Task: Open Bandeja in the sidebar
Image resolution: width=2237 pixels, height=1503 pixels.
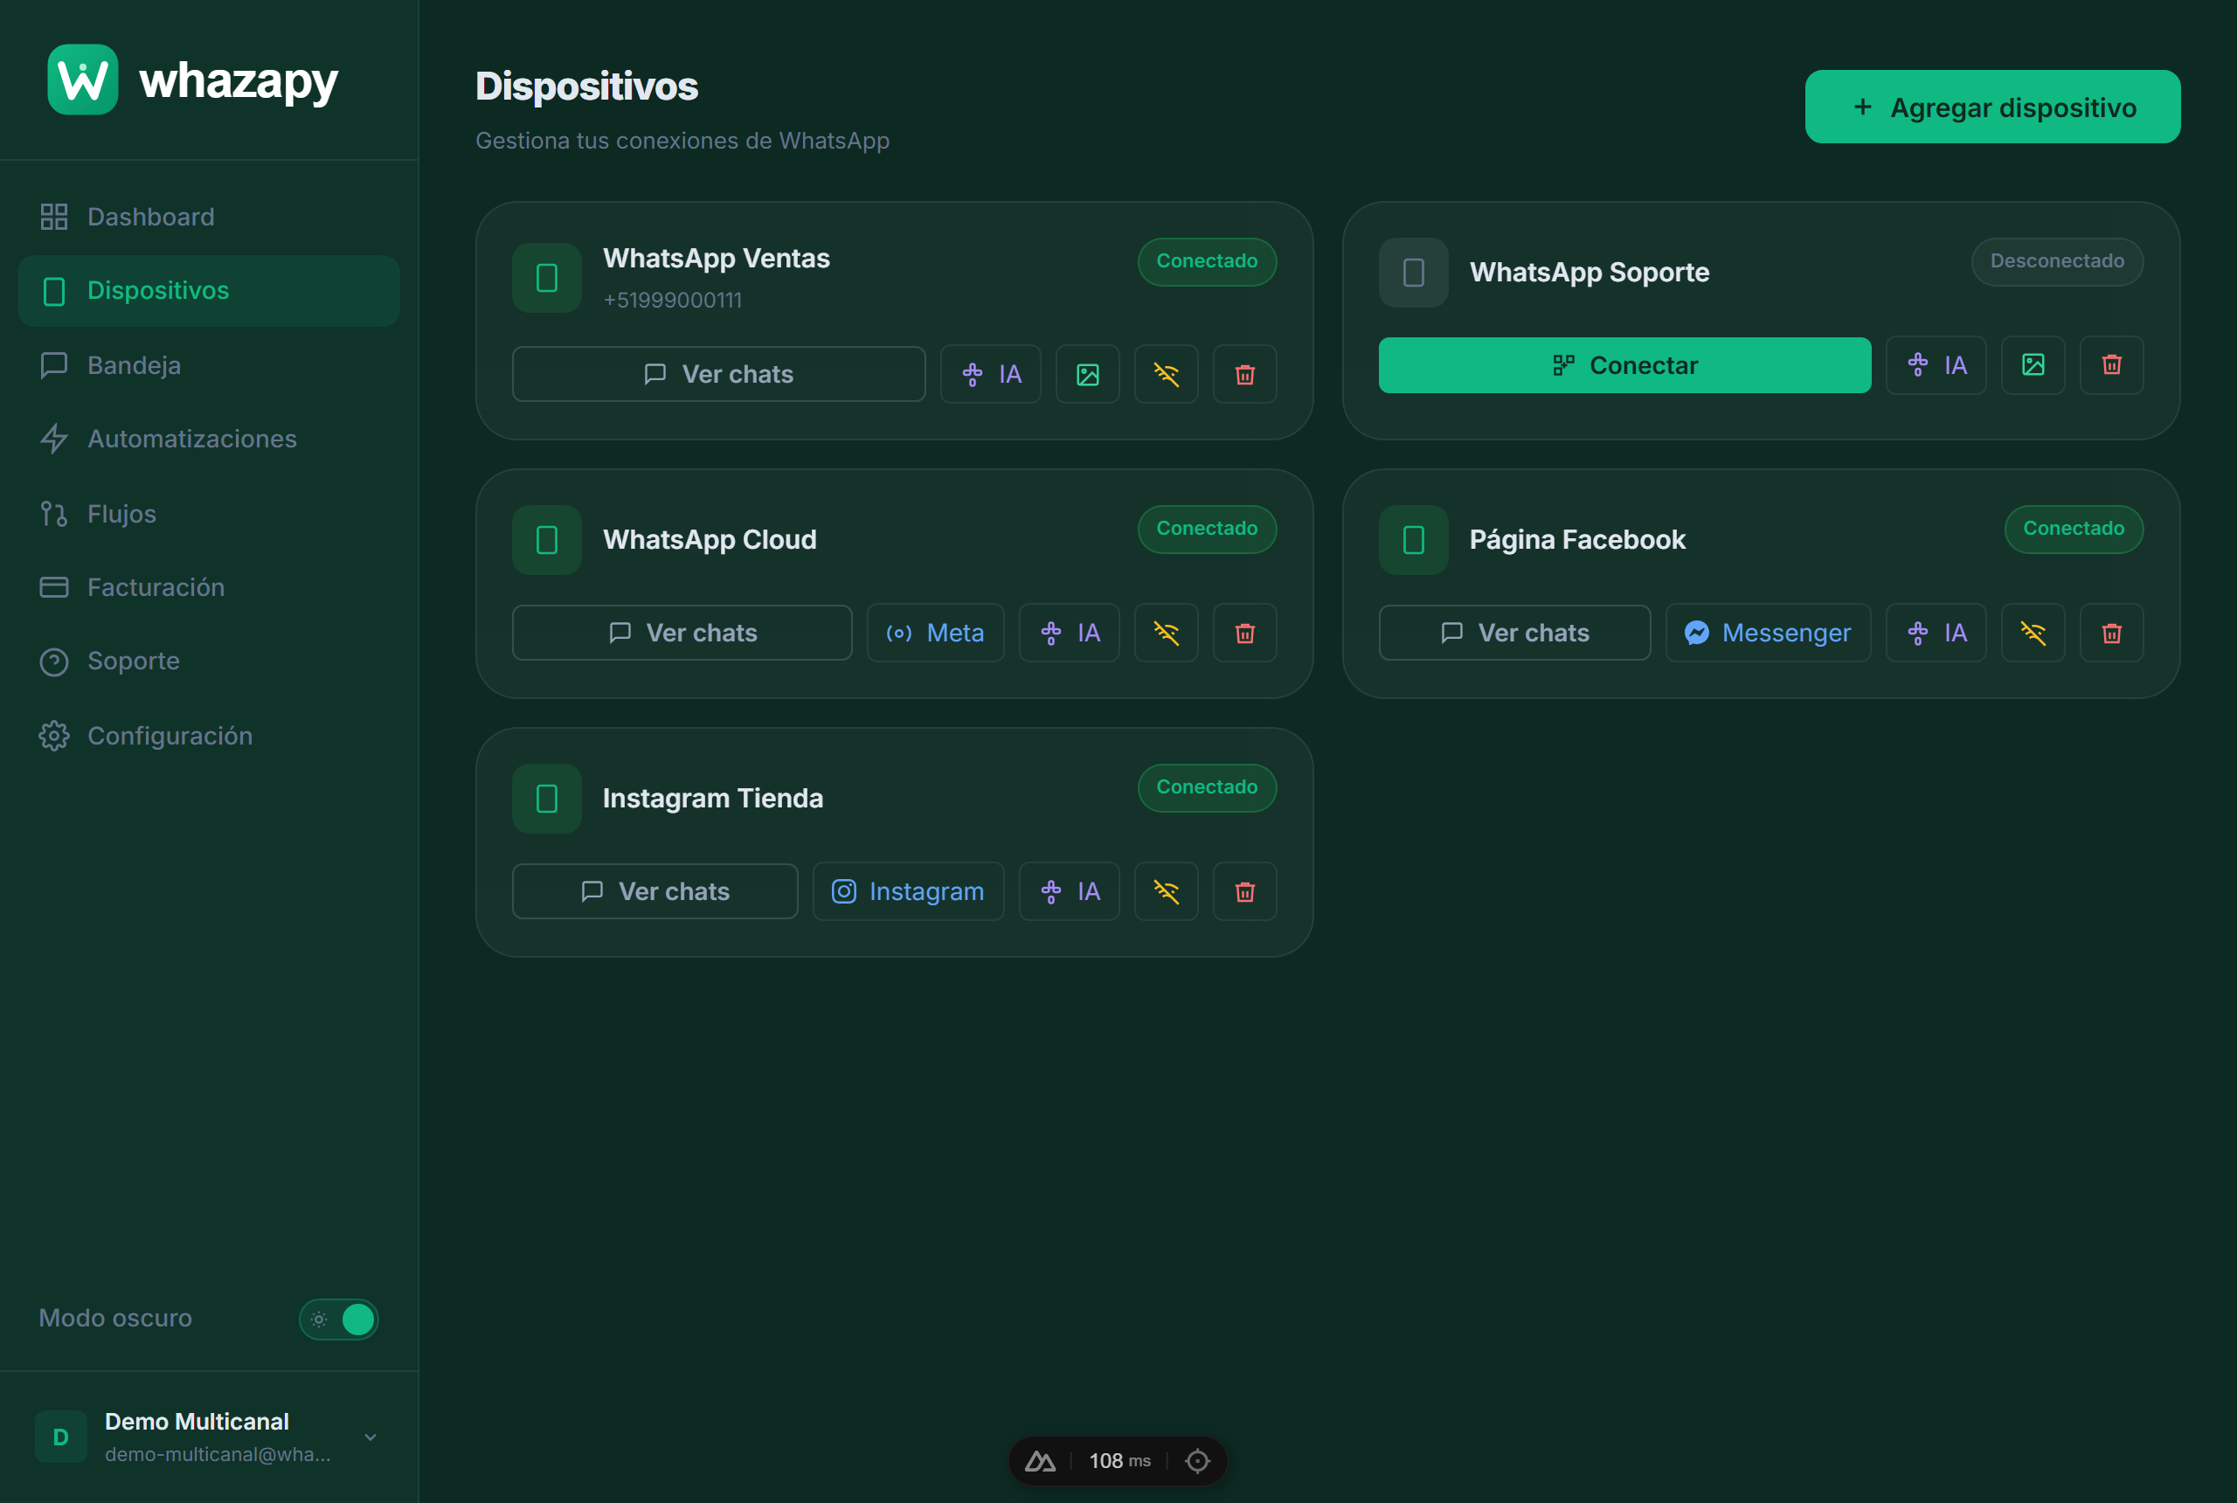Action: pos(208,365)
